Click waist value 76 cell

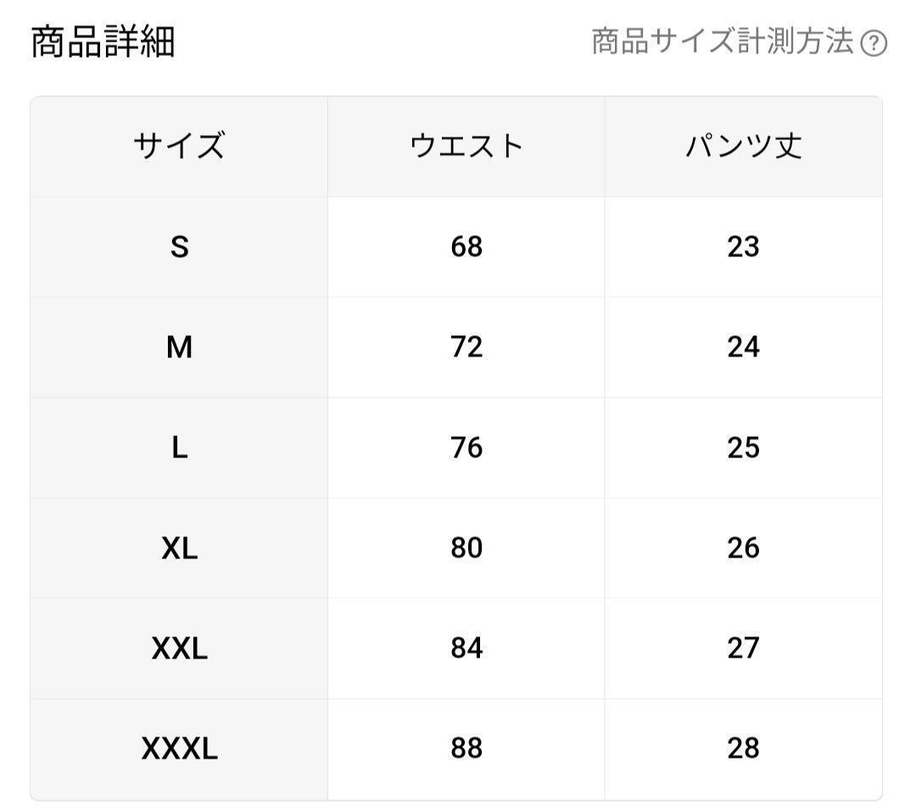tap(466, 447)
